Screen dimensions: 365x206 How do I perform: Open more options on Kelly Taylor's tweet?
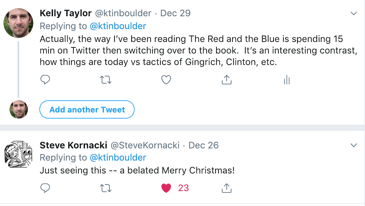click(x=354, y=14)
